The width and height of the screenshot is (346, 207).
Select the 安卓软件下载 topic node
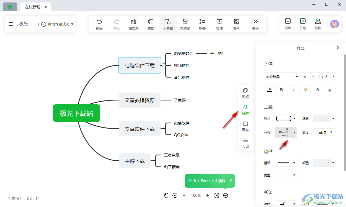point(140,129)
